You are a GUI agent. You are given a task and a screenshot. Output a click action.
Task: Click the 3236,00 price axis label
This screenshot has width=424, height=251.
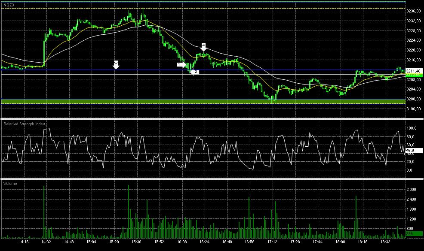coord(413,11)
